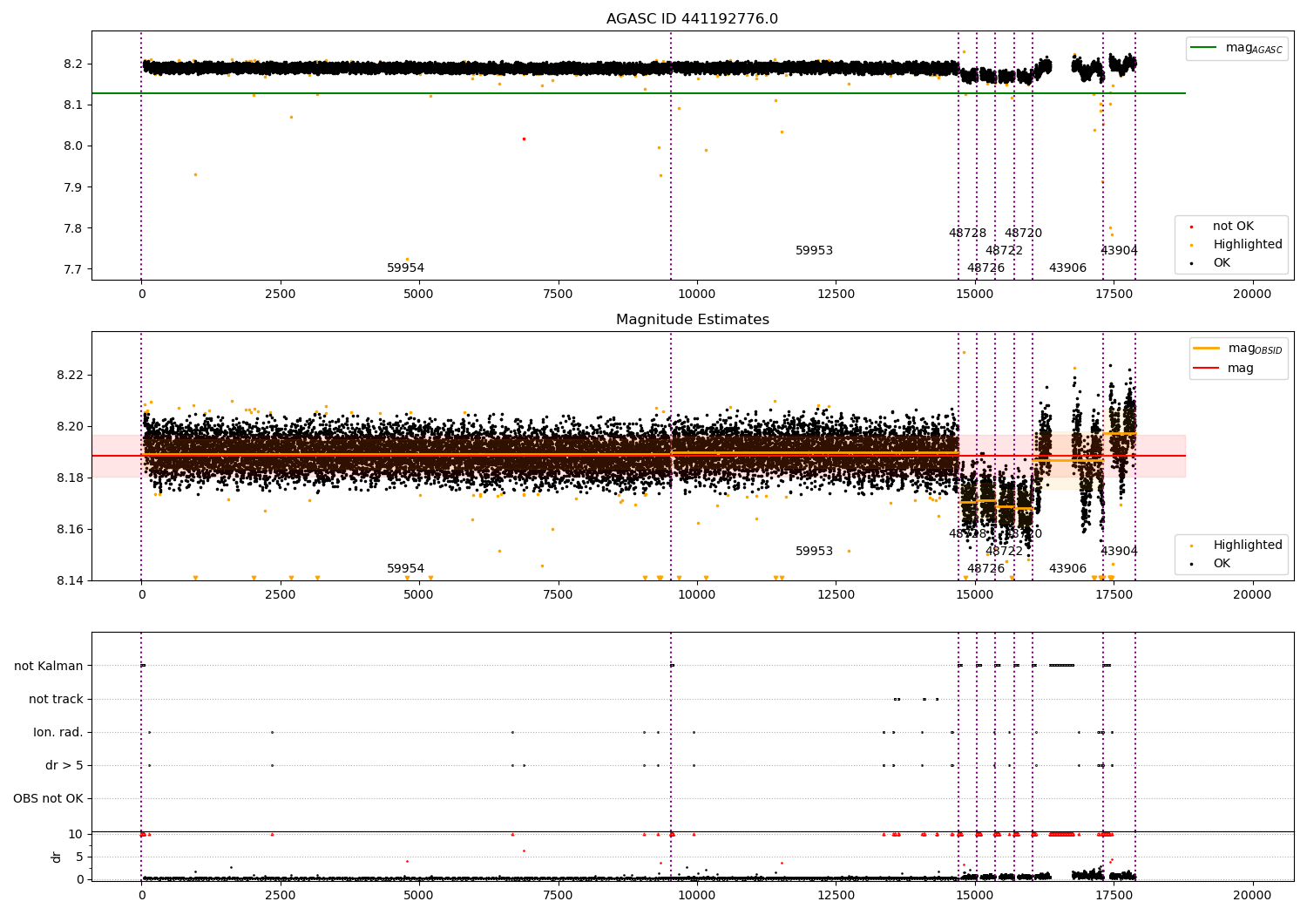Image resolution: width=1307 pixels, height=915 pixels.
Task: Click the 'not track' row label
Action: [56, 699]
